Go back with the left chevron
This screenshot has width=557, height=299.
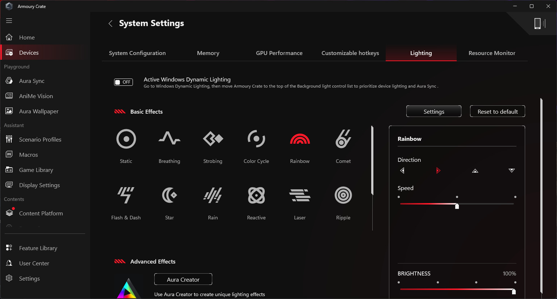[x=110, y=24]
